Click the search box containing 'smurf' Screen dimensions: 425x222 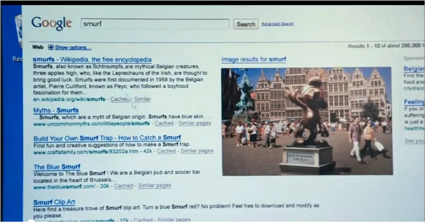[x=155, y=24]
